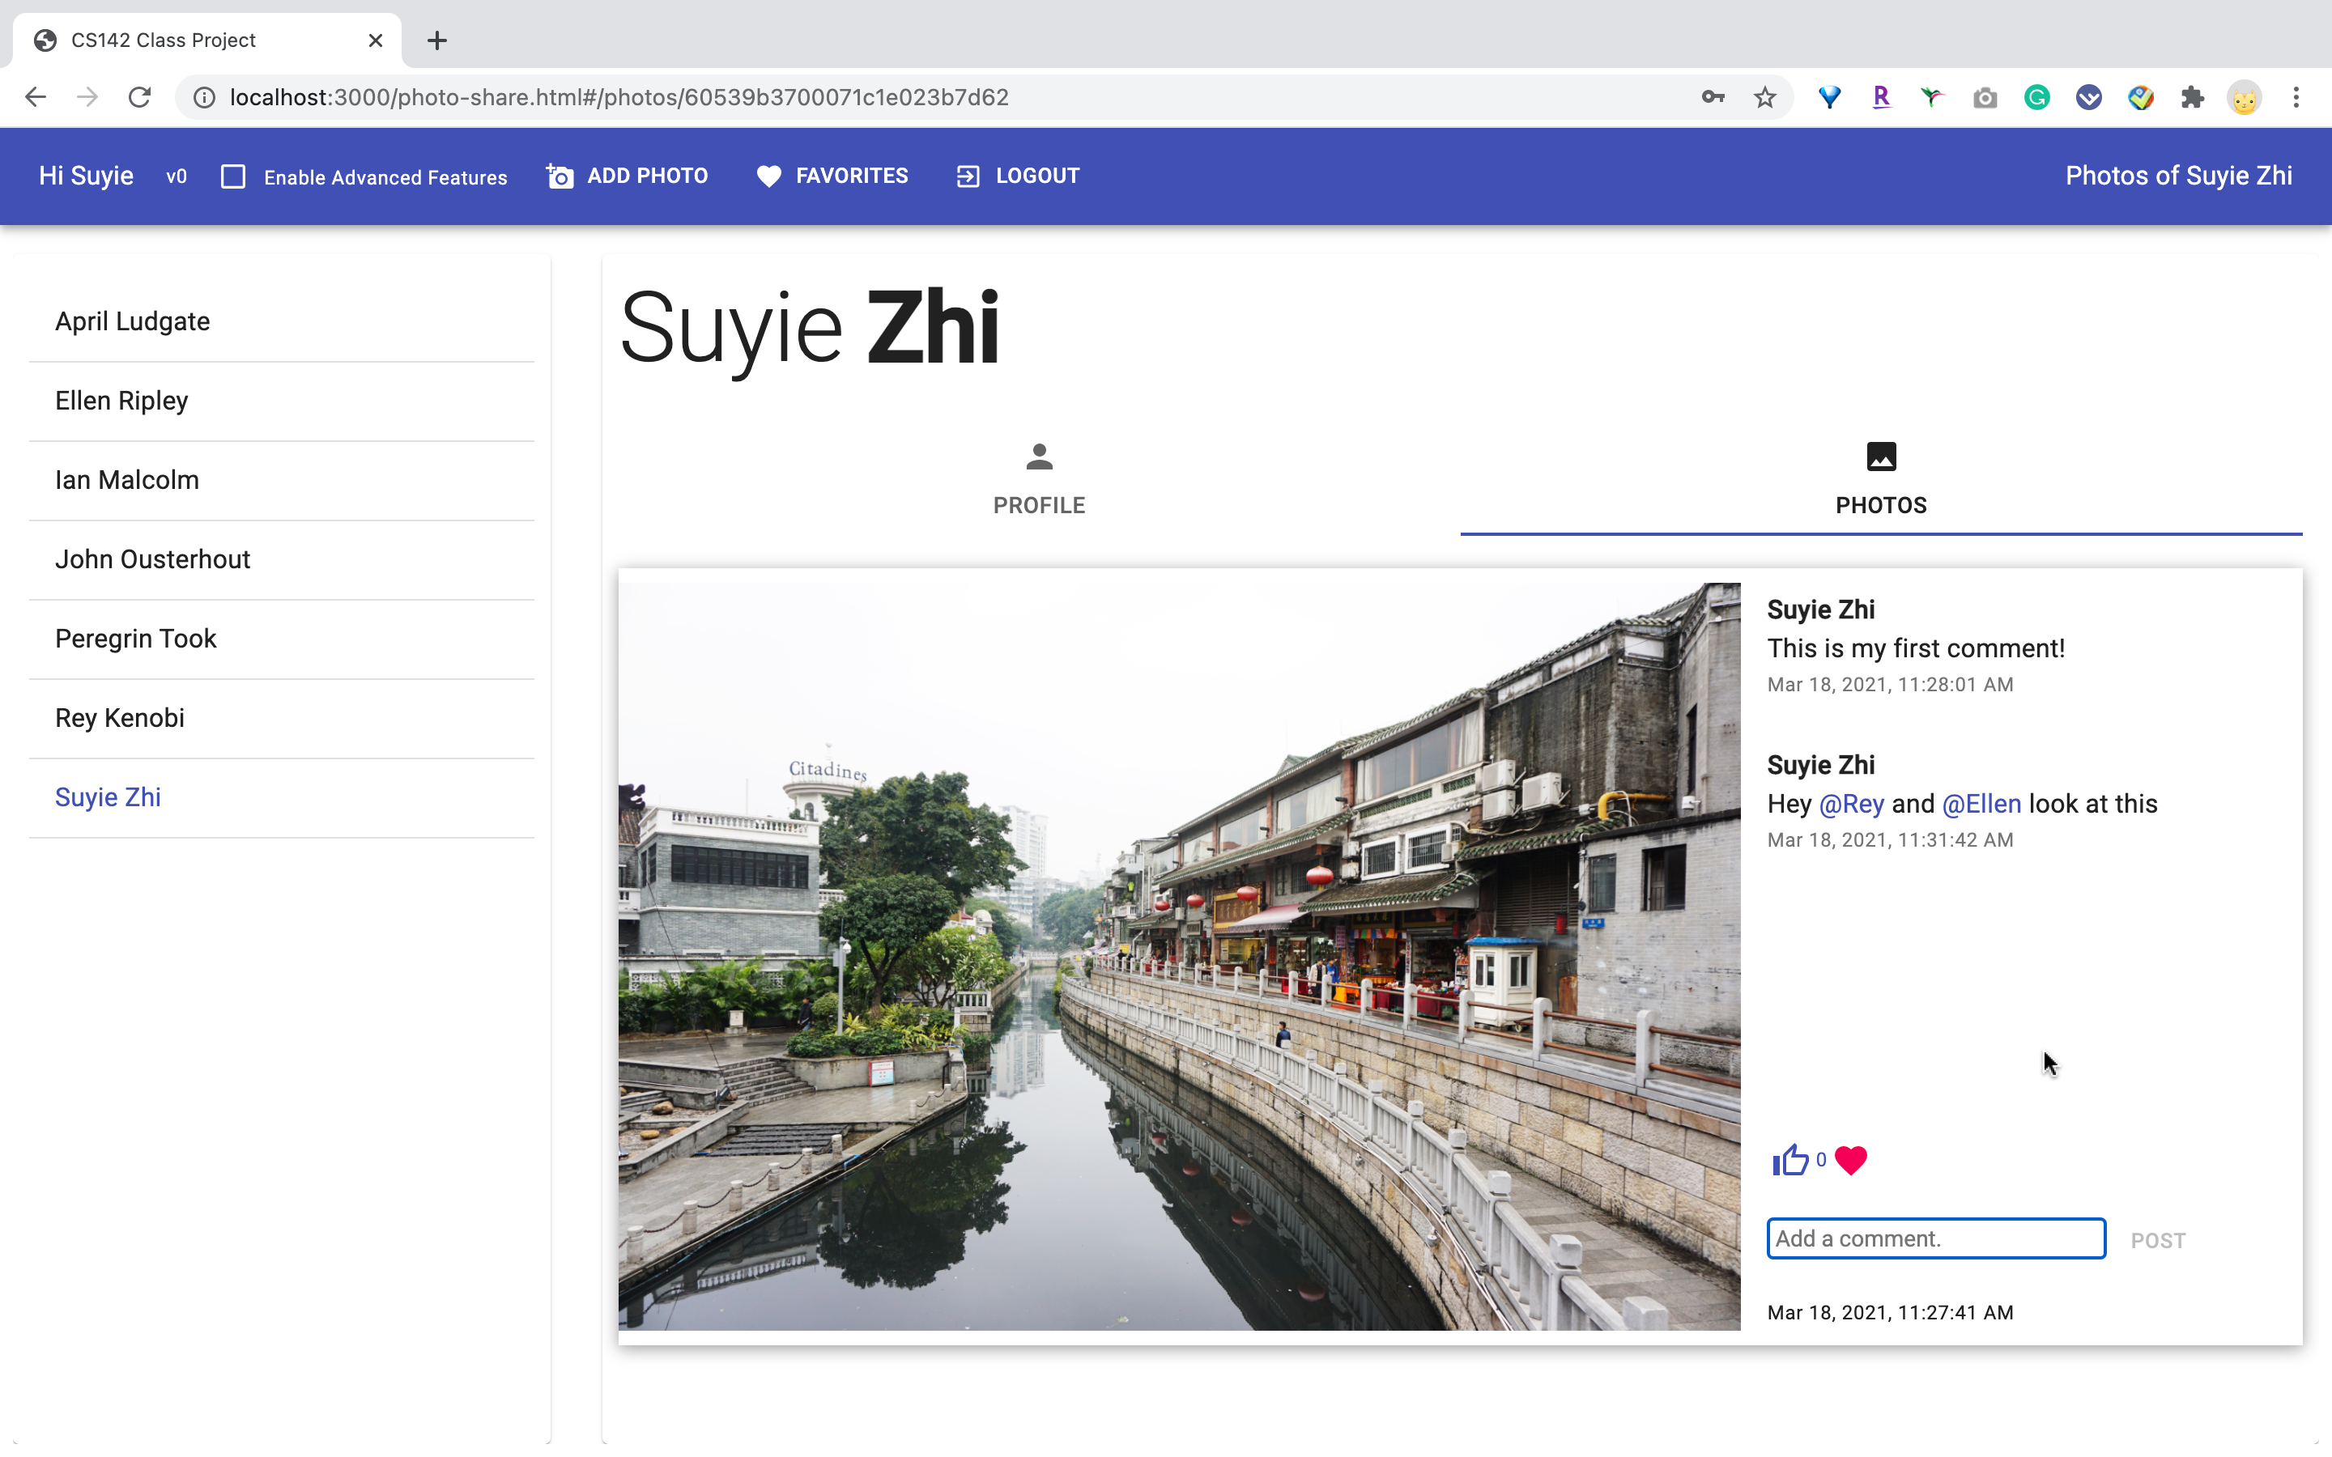Click the colorful checkmark extension icon
The height and width of the screenshot is (1457, 2332).
pos(2140,97)
